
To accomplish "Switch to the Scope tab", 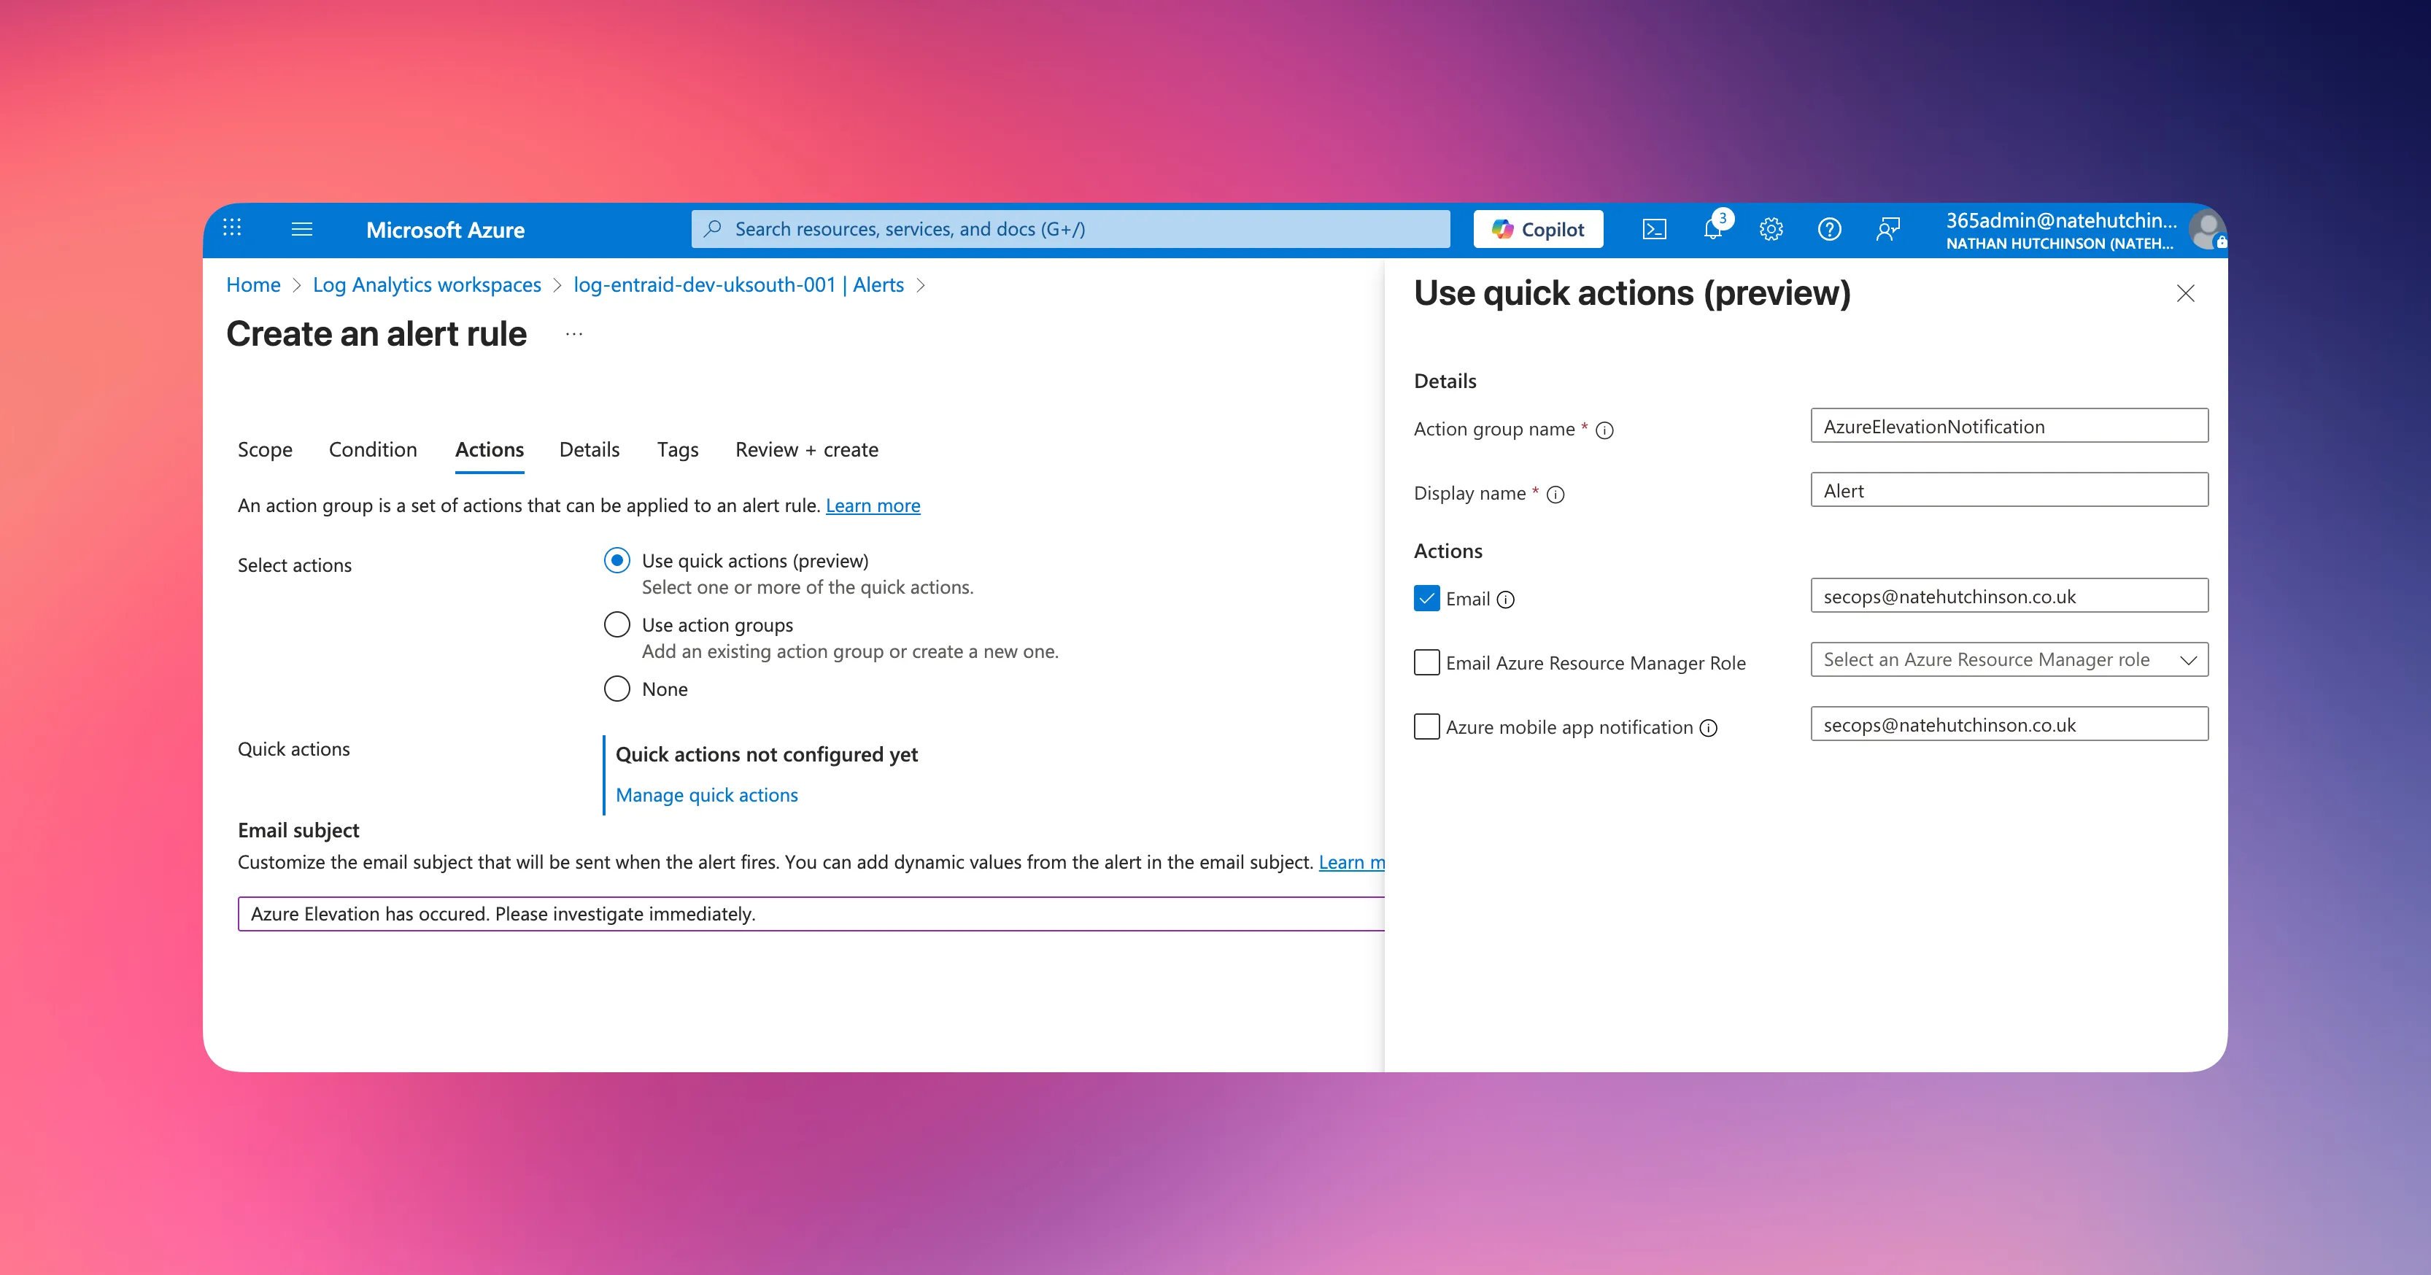I will [x=265, y=450].
